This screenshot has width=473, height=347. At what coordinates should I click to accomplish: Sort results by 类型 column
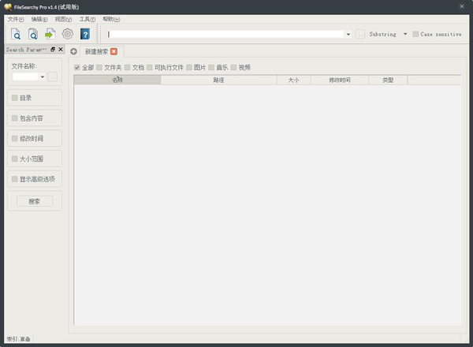388,80
